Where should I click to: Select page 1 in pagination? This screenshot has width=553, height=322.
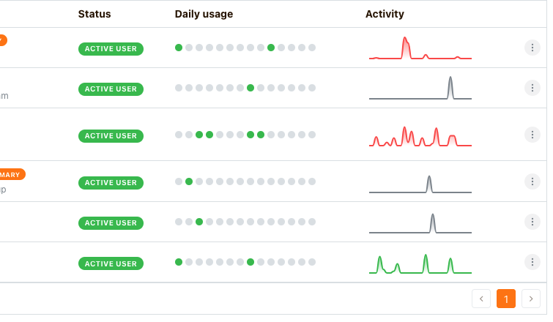coord(506,299)
